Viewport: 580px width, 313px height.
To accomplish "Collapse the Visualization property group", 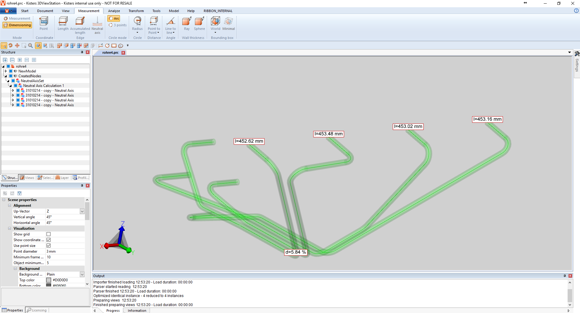I will click(9, 228).
